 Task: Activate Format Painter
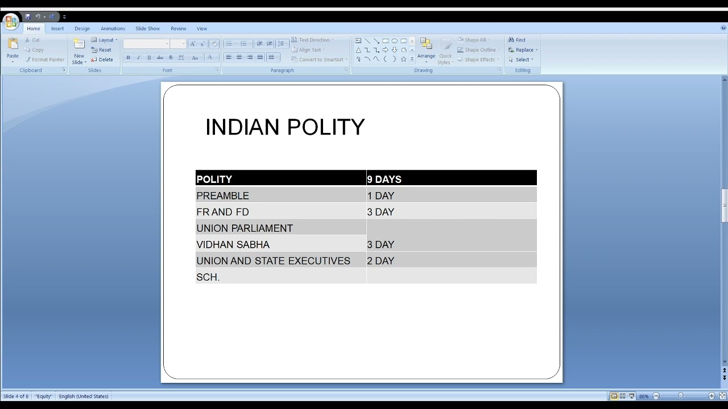[x=44, y=60]
